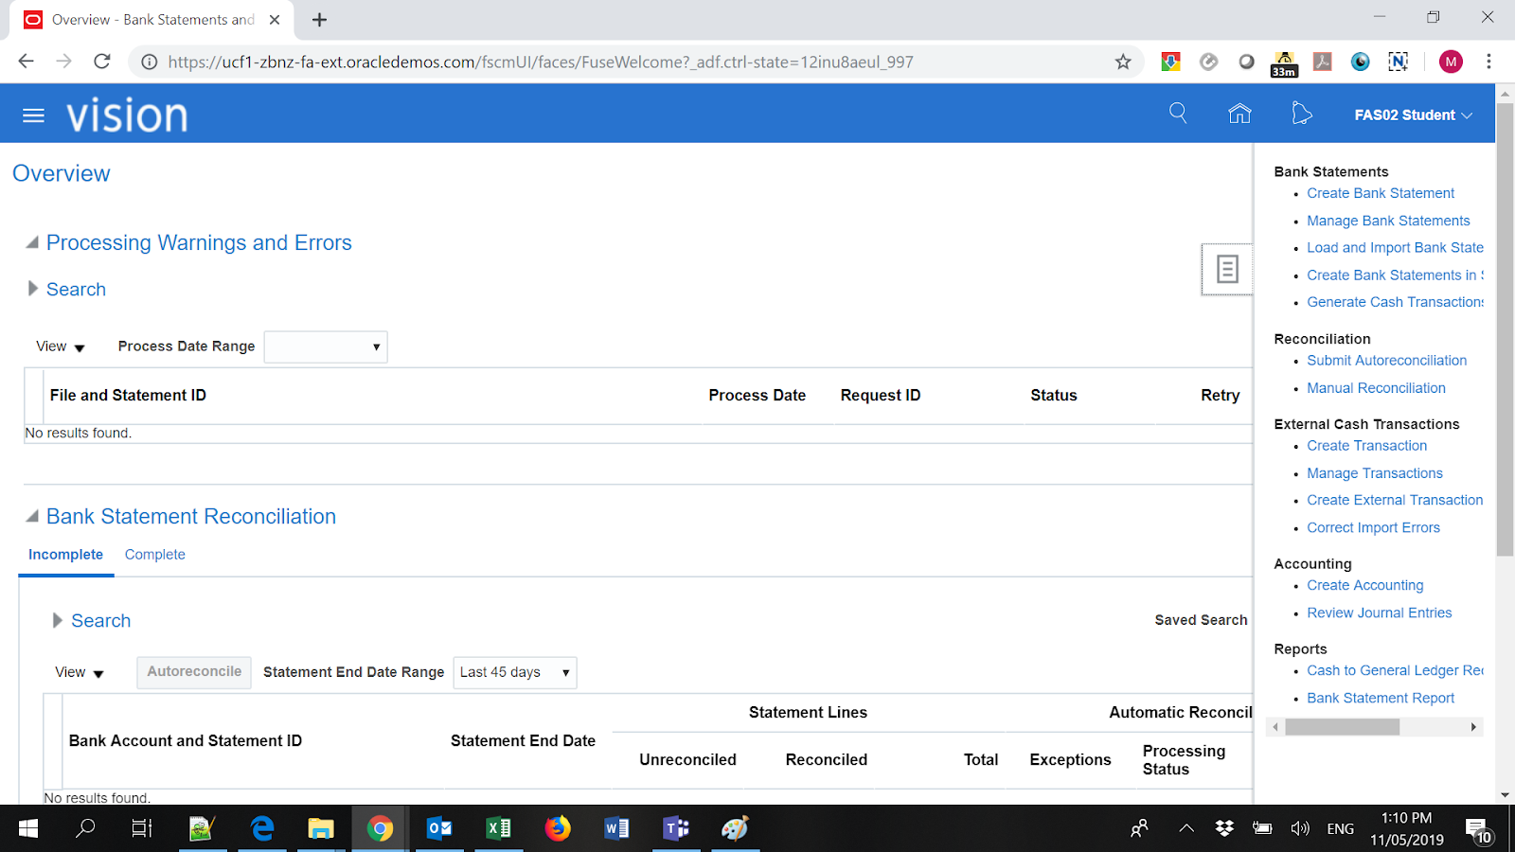Click the vision logo in the header

126,113
